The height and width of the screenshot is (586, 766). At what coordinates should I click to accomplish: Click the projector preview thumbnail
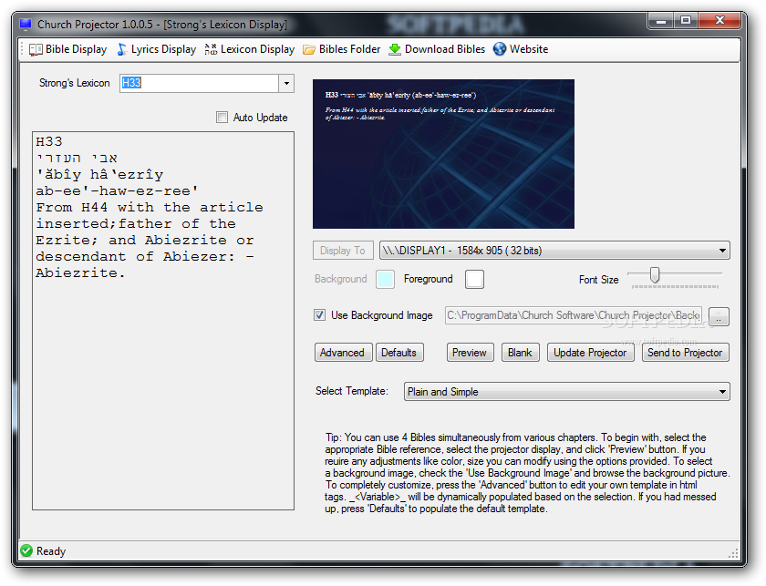[443, 154]
